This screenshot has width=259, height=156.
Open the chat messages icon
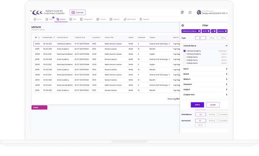(190, 12)
